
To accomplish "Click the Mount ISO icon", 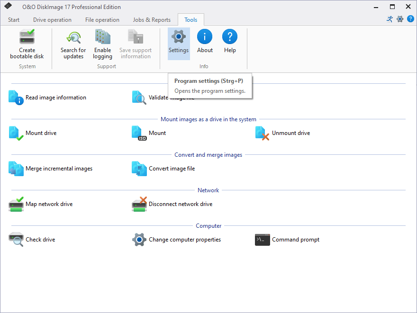I will [x=139, y=133].
